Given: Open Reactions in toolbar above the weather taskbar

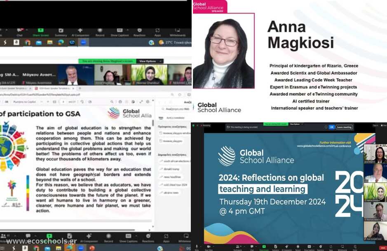Looking at the screenshot, I should tap(139, 32).
